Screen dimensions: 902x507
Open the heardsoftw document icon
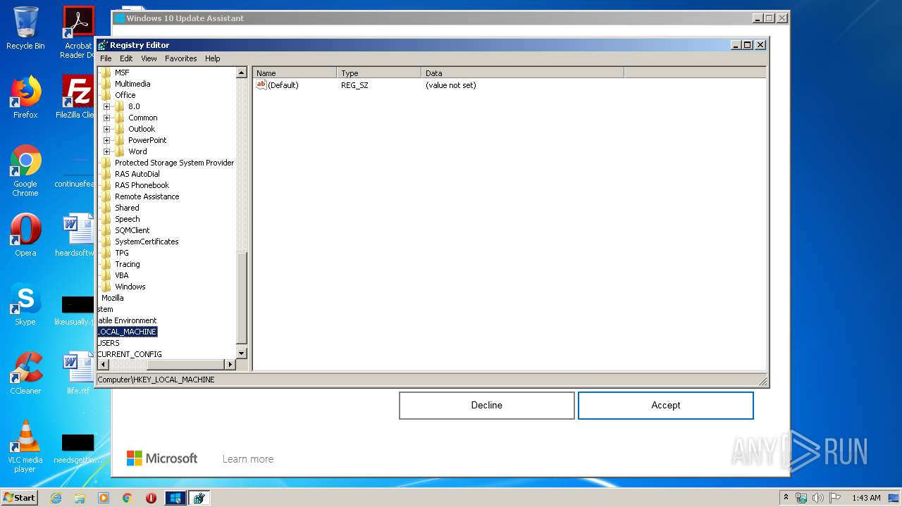pyautogui.click(x=78, y=235)
